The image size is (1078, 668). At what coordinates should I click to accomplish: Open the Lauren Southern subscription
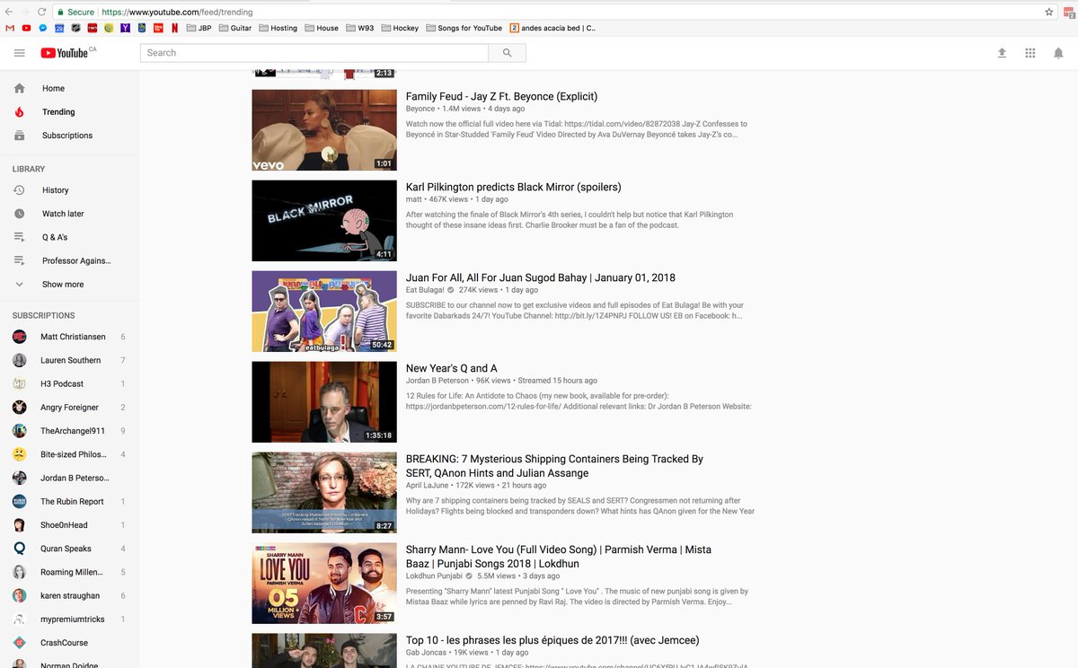(x=70, y=360)
